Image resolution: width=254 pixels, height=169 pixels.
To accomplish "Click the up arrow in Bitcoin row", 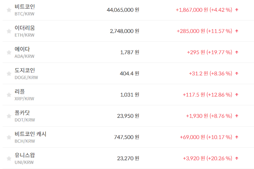I will 237,10.
